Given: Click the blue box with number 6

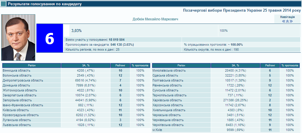Looking at the screenshot, I should pyautogui.click(x=50, y=38).
